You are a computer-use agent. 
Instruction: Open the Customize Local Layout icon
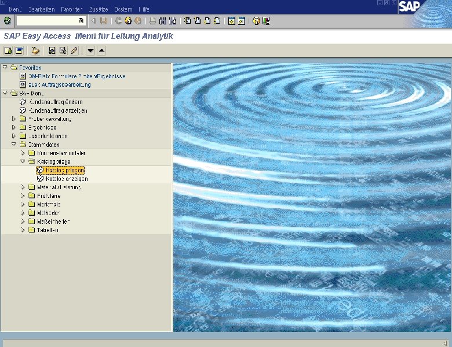tap(266, 21)
